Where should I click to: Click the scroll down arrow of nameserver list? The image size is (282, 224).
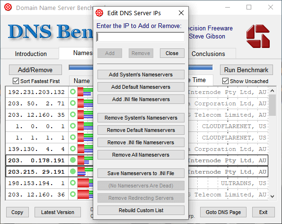coord(272,196)
